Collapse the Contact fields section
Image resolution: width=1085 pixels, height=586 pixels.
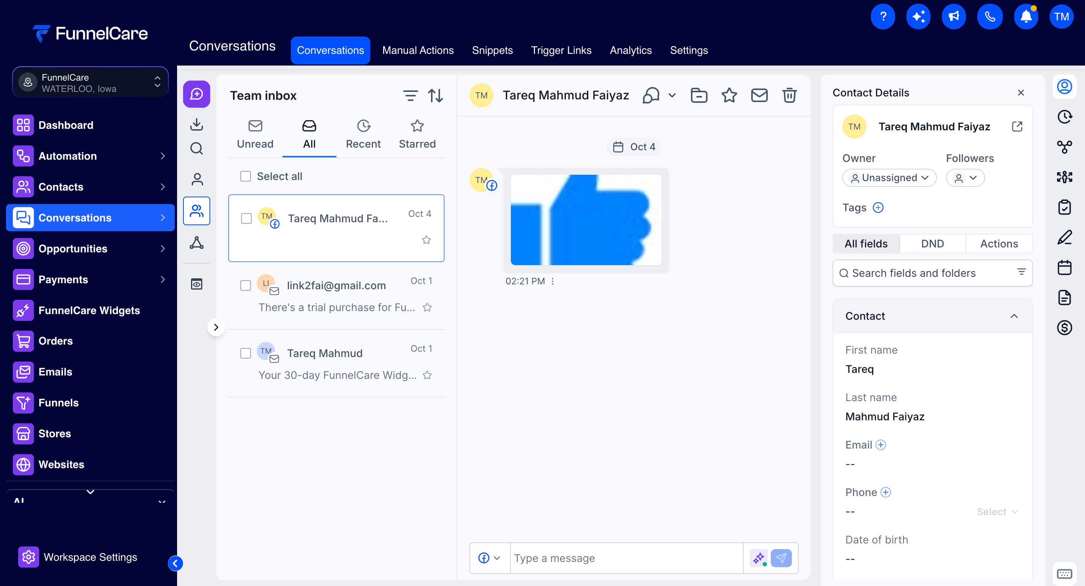pyautogui.click(x=1014, y=316)
